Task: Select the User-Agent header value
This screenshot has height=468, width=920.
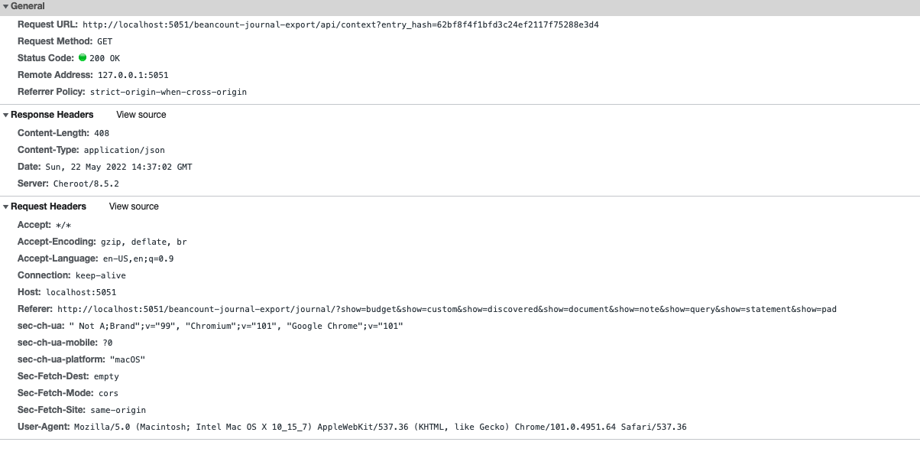Action: point(382,427)
